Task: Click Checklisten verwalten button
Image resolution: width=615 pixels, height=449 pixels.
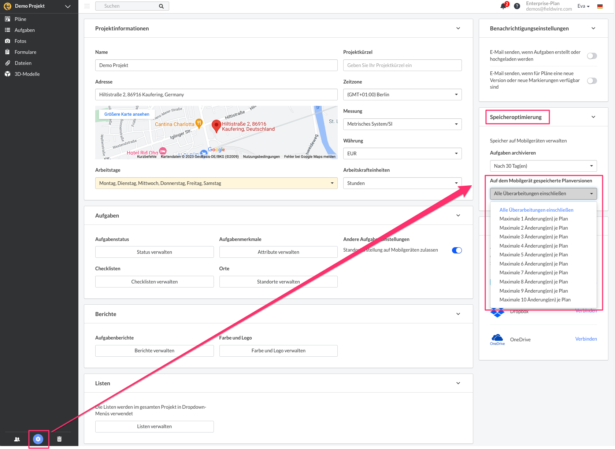Action: 154,282
